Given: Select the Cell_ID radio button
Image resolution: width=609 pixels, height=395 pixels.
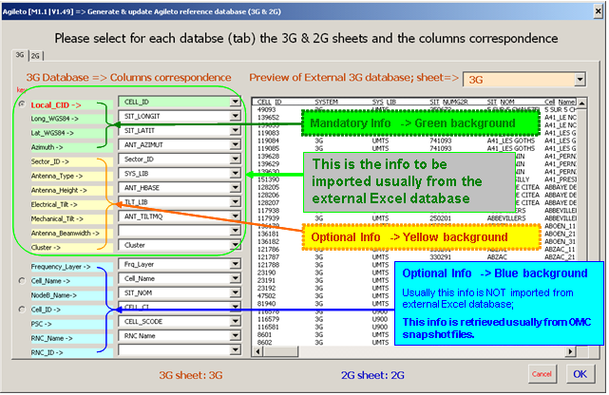Looking at the screenshot, I should point(21,309).
